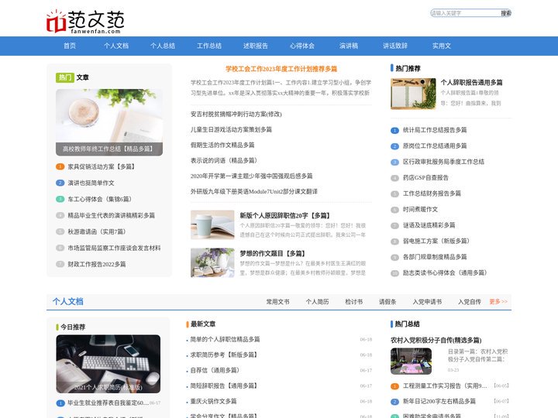Open the 个人文档 navigation menu item
Viewport: 558px width, 418px height.
click(x=116, y=46)
